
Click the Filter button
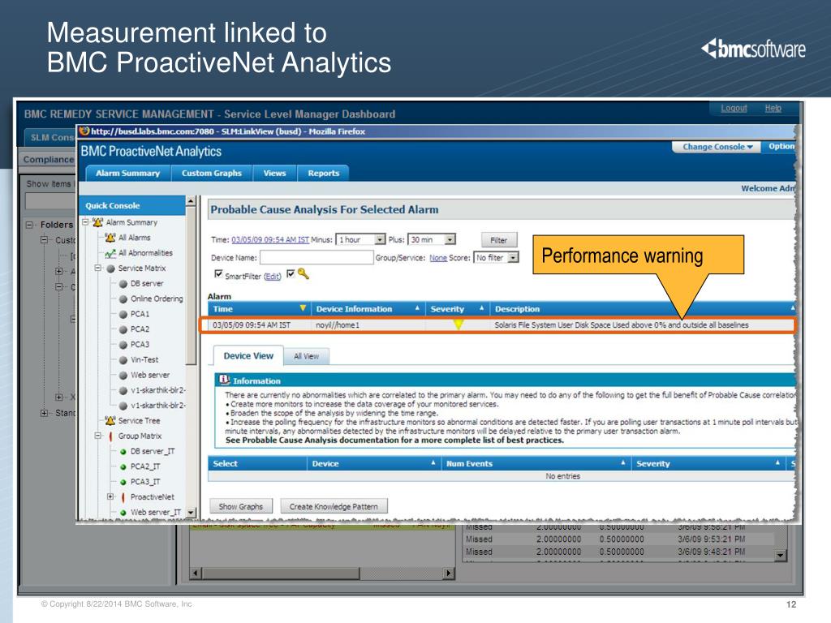point(499,240)
